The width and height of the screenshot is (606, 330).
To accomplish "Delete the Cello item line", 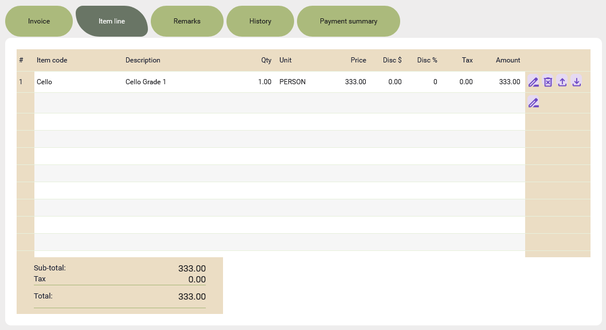I will [x=548, y=82].
